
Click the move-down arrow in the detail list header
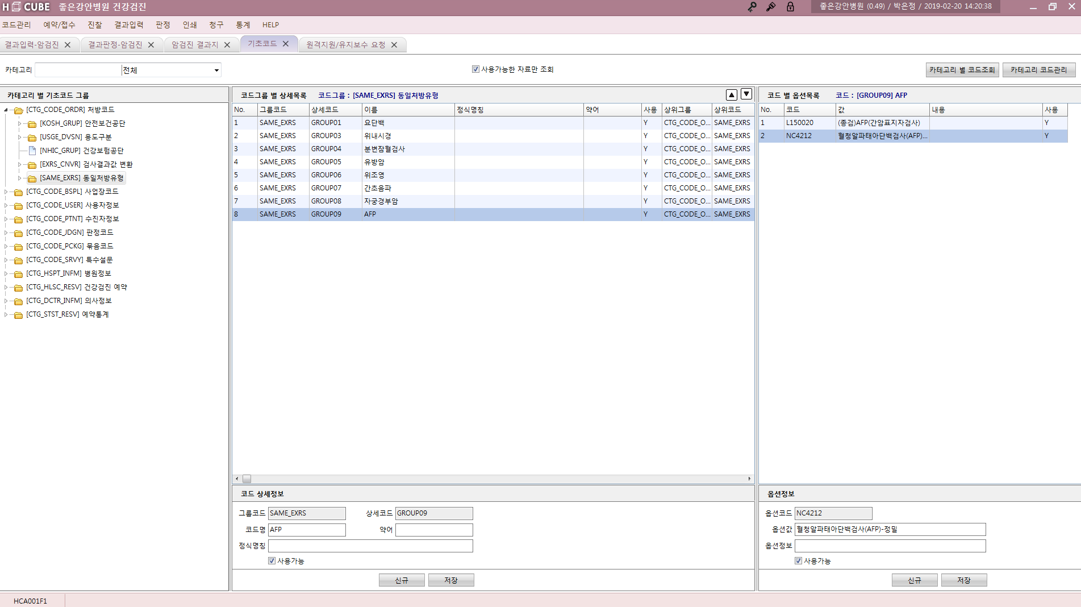click(x=746, y=94)
